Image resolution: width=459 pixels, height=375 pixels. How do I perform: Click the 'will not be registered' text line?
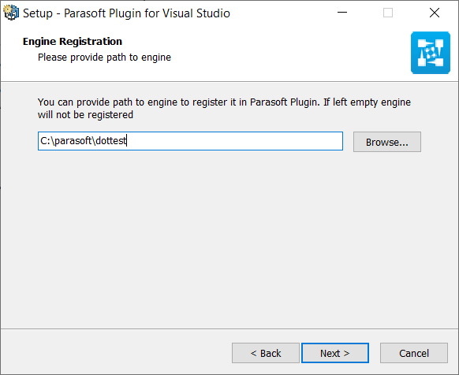pos(85,115)
